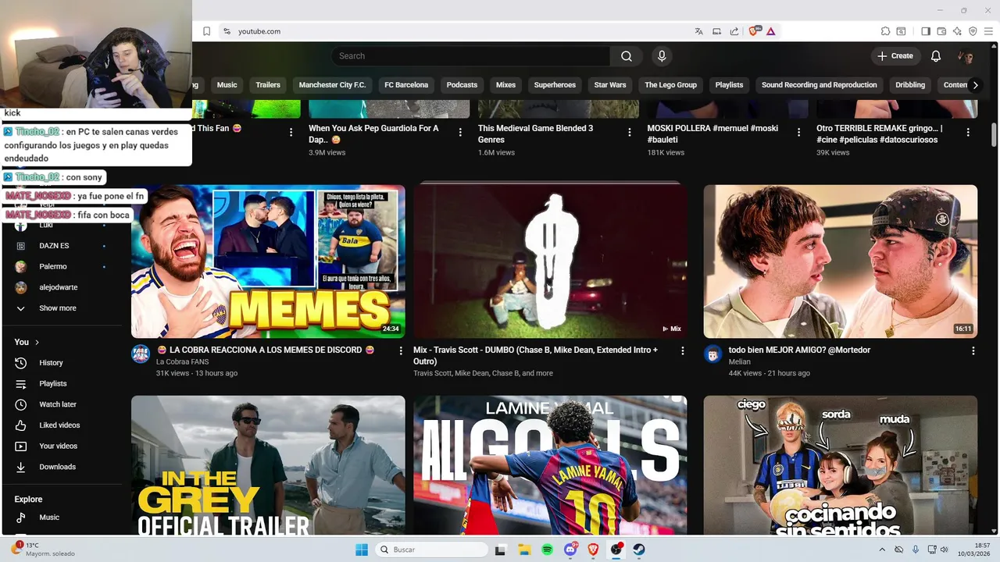Screen dimensions: 1000x562
Task: Open Melian channel name link
Action: tap(739, 362)
